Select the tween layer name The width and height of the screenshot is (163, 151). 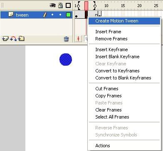[22, 15]
